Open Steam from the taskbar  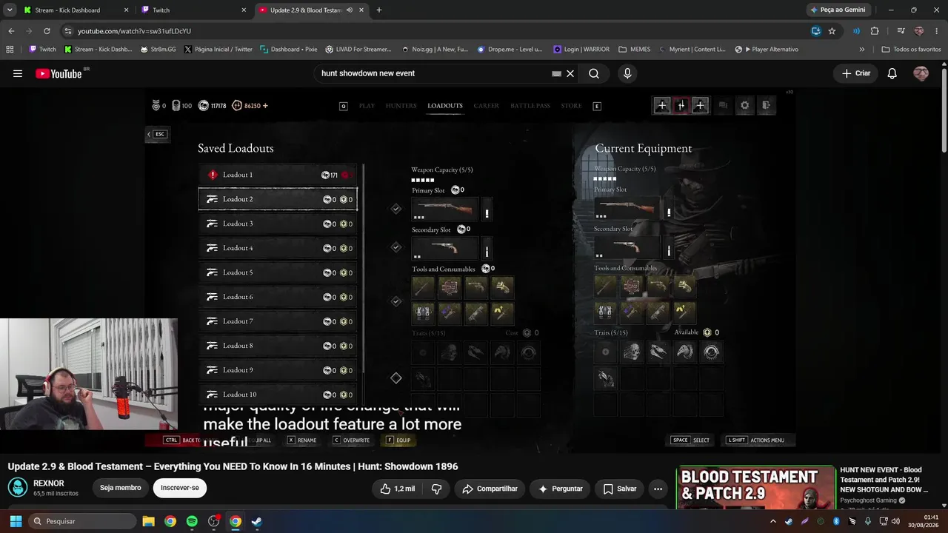[x=256, y=521]
